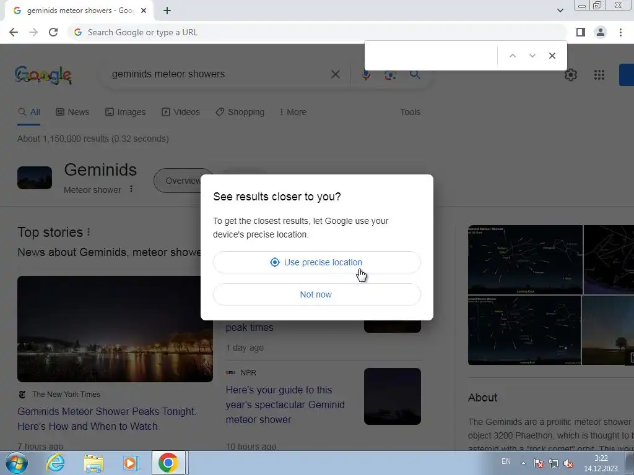Start voice search with the microphone

(x=366, y=75)
